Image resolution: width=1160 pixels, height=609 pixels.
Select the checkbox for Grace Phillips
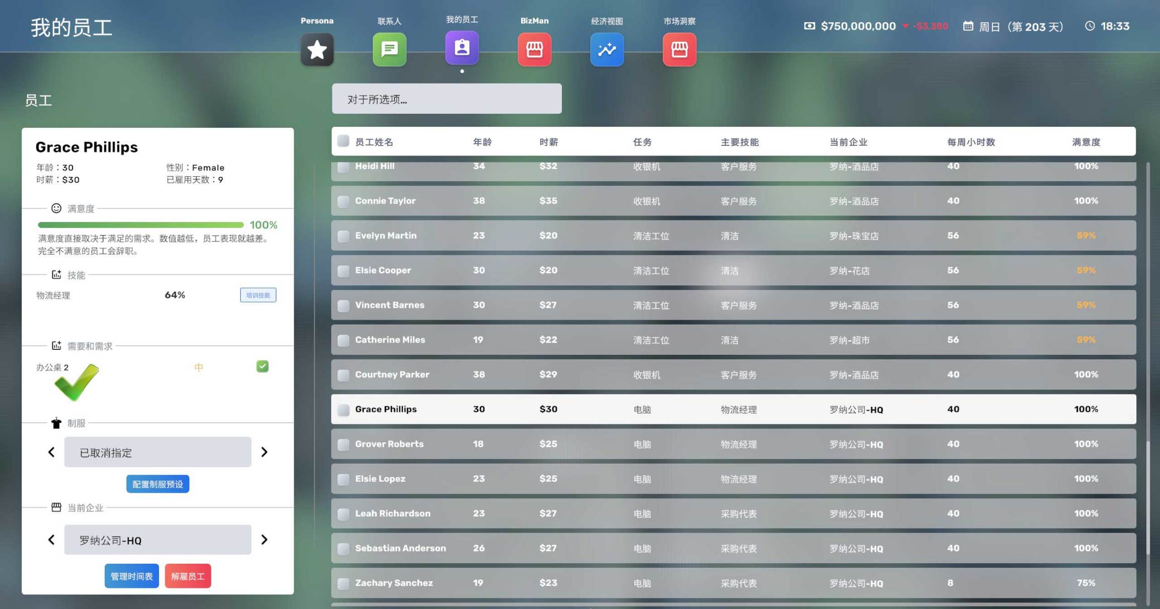343,410
